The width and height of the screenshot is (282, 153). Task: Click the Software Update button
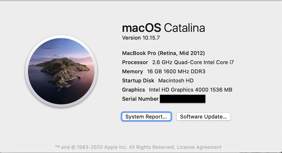pyautogui.click(x=203, y=117)
